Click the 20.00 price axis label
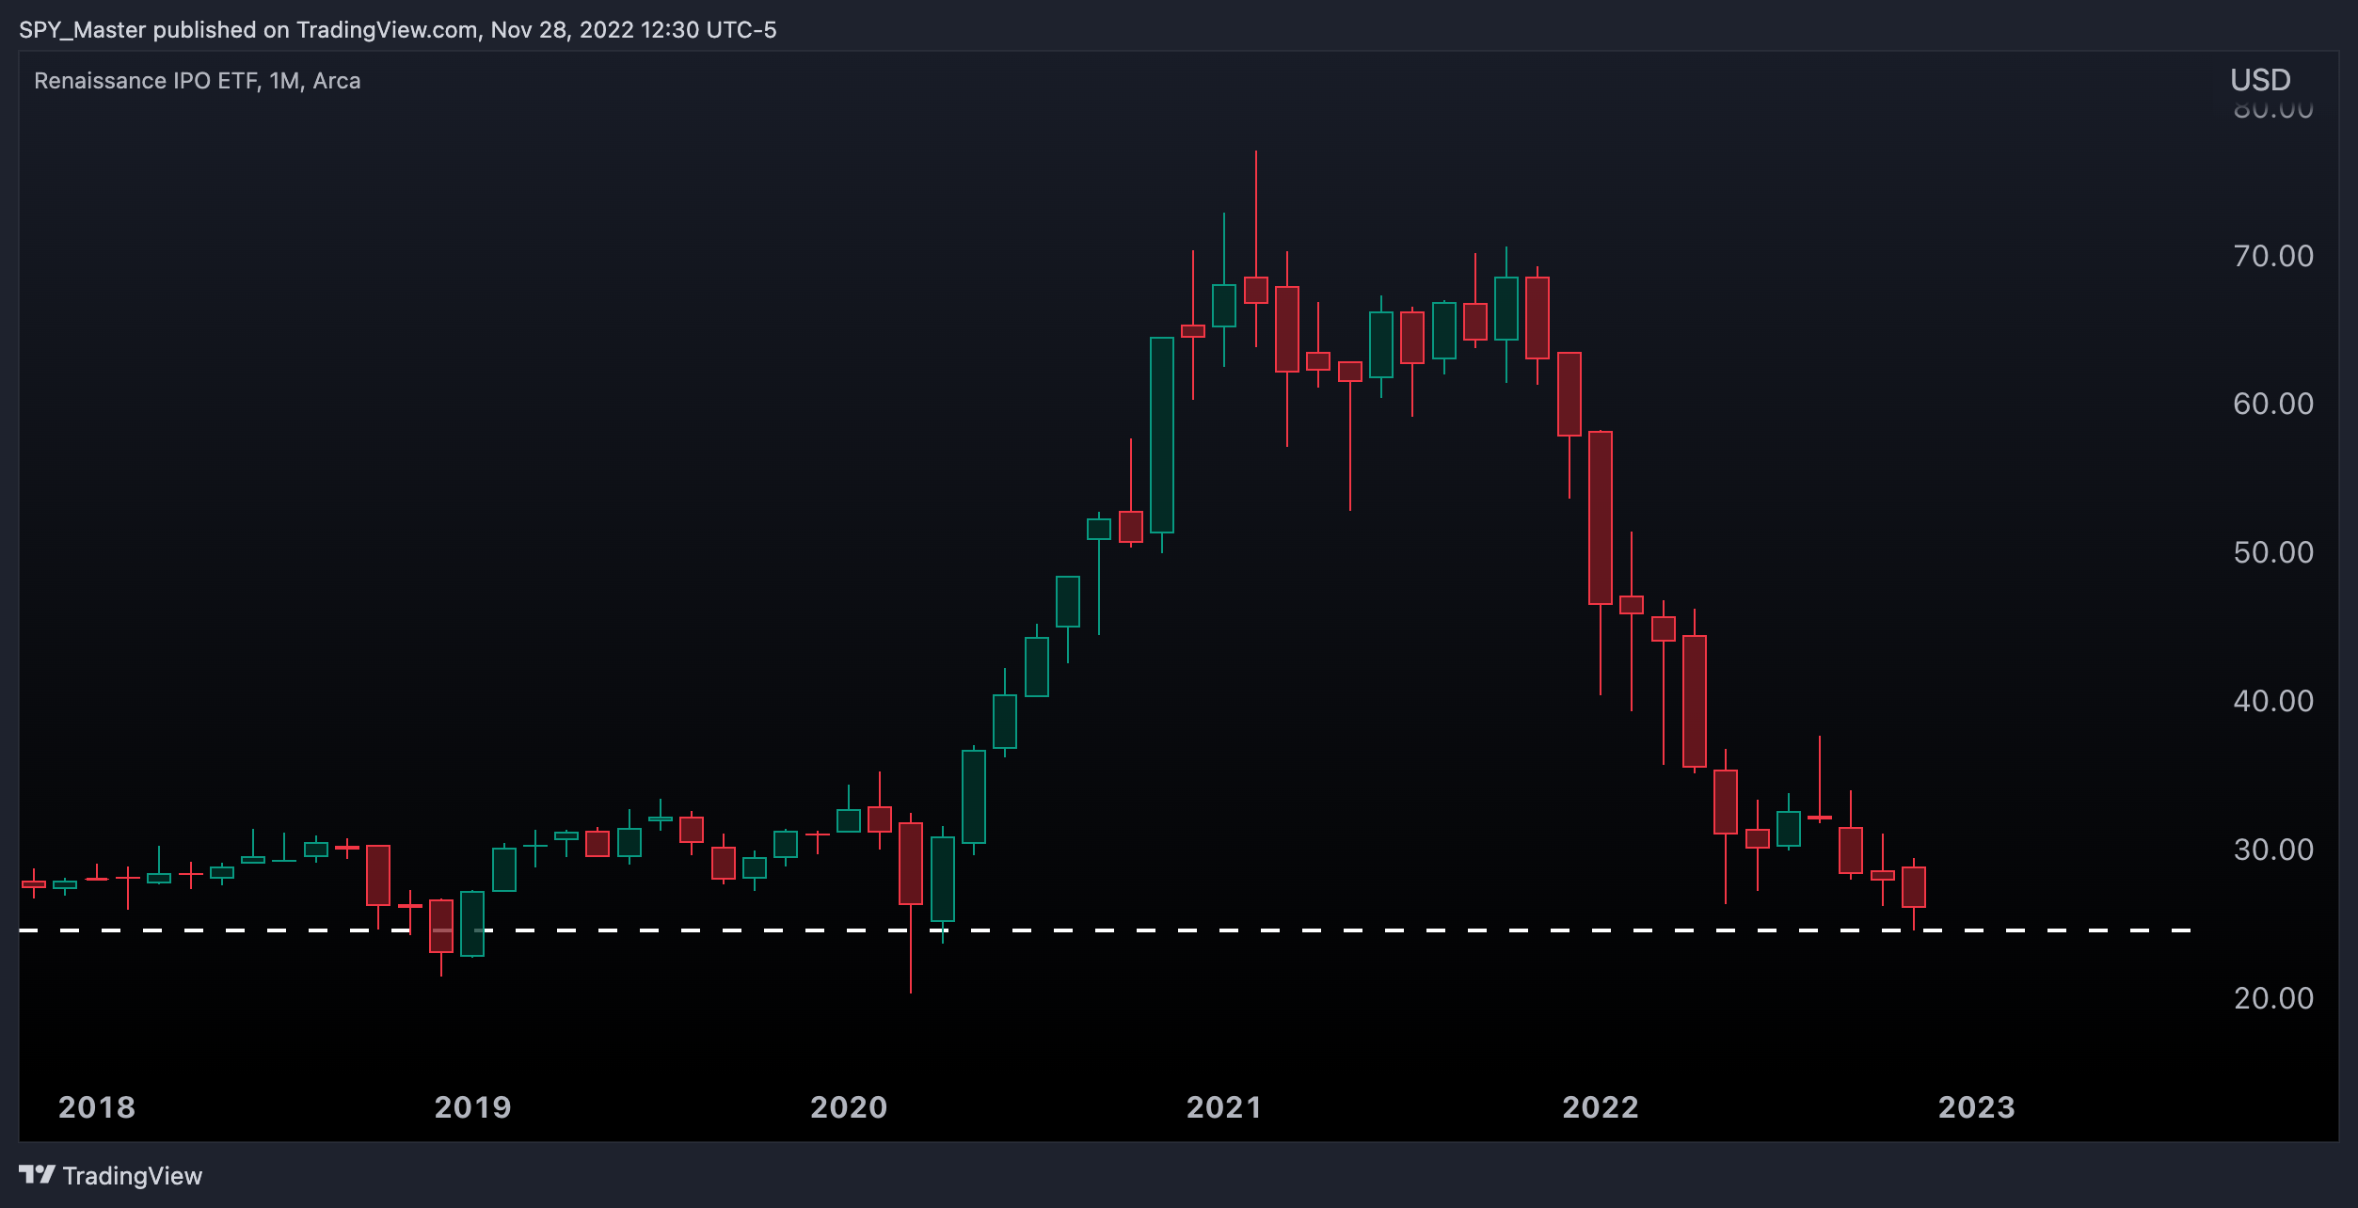2358x1208 pixels. [2273, 998]
